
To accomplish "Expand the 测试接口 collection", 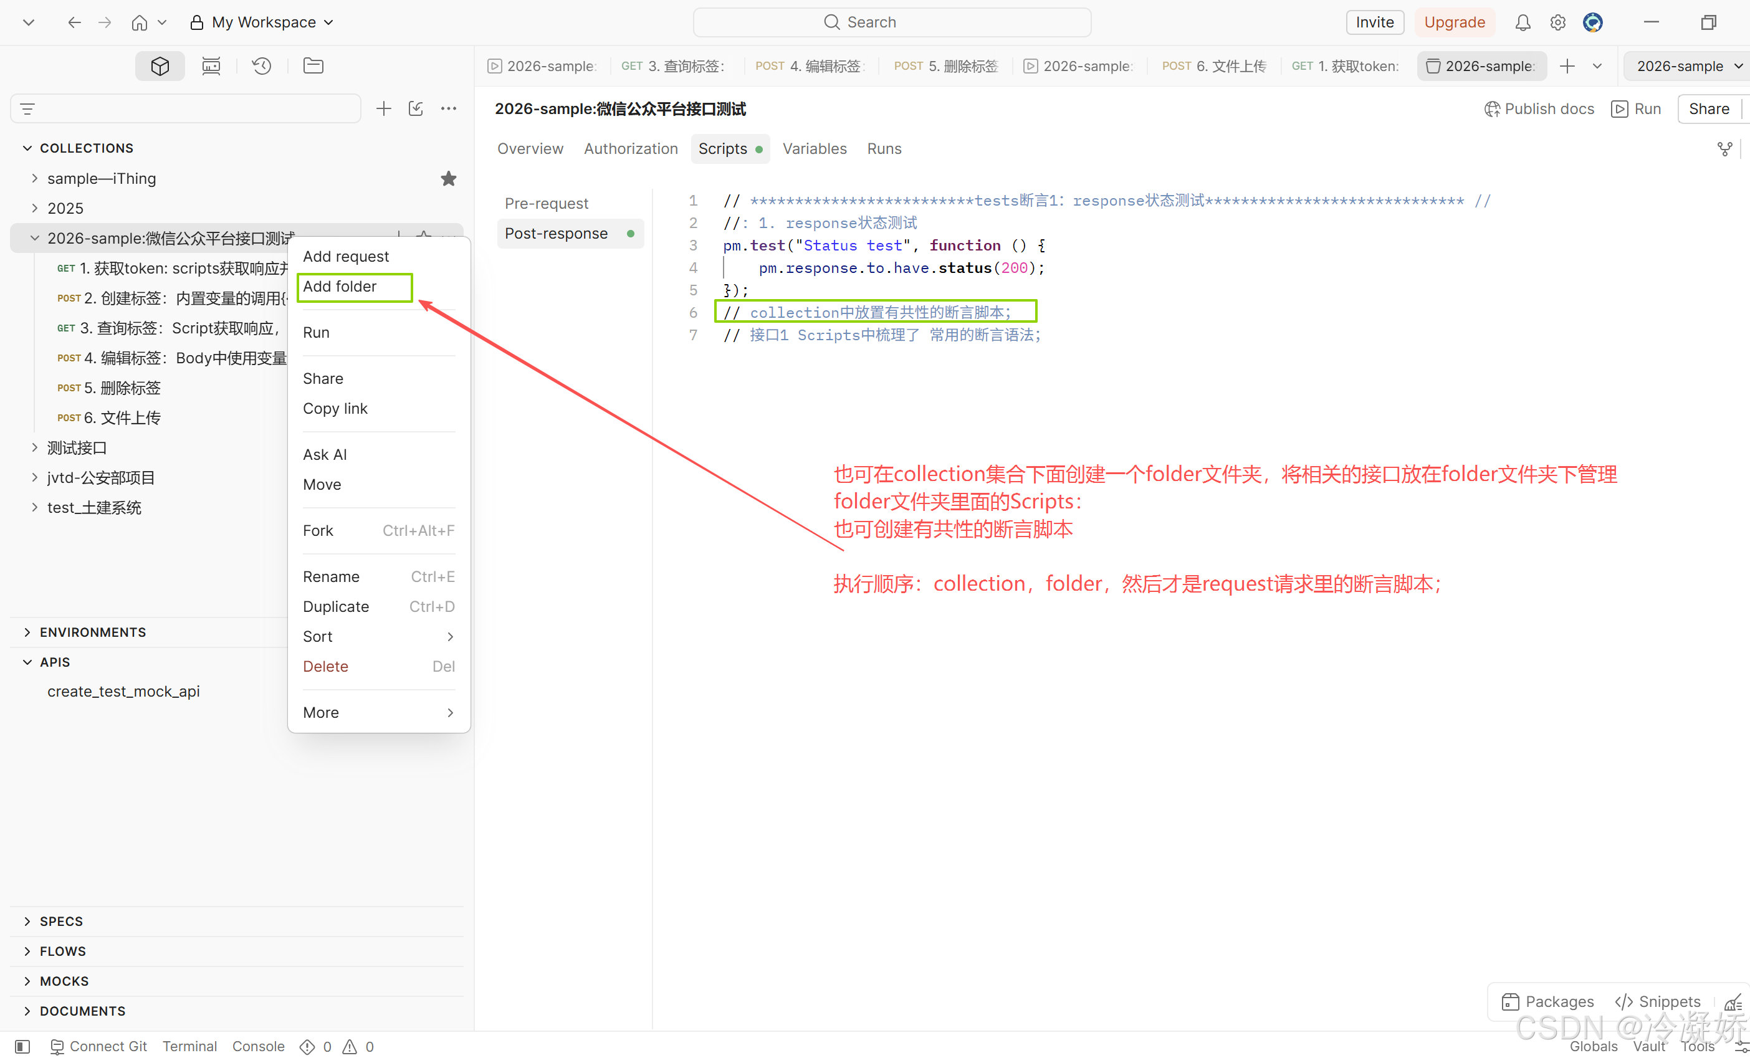I will pos(34,447).
